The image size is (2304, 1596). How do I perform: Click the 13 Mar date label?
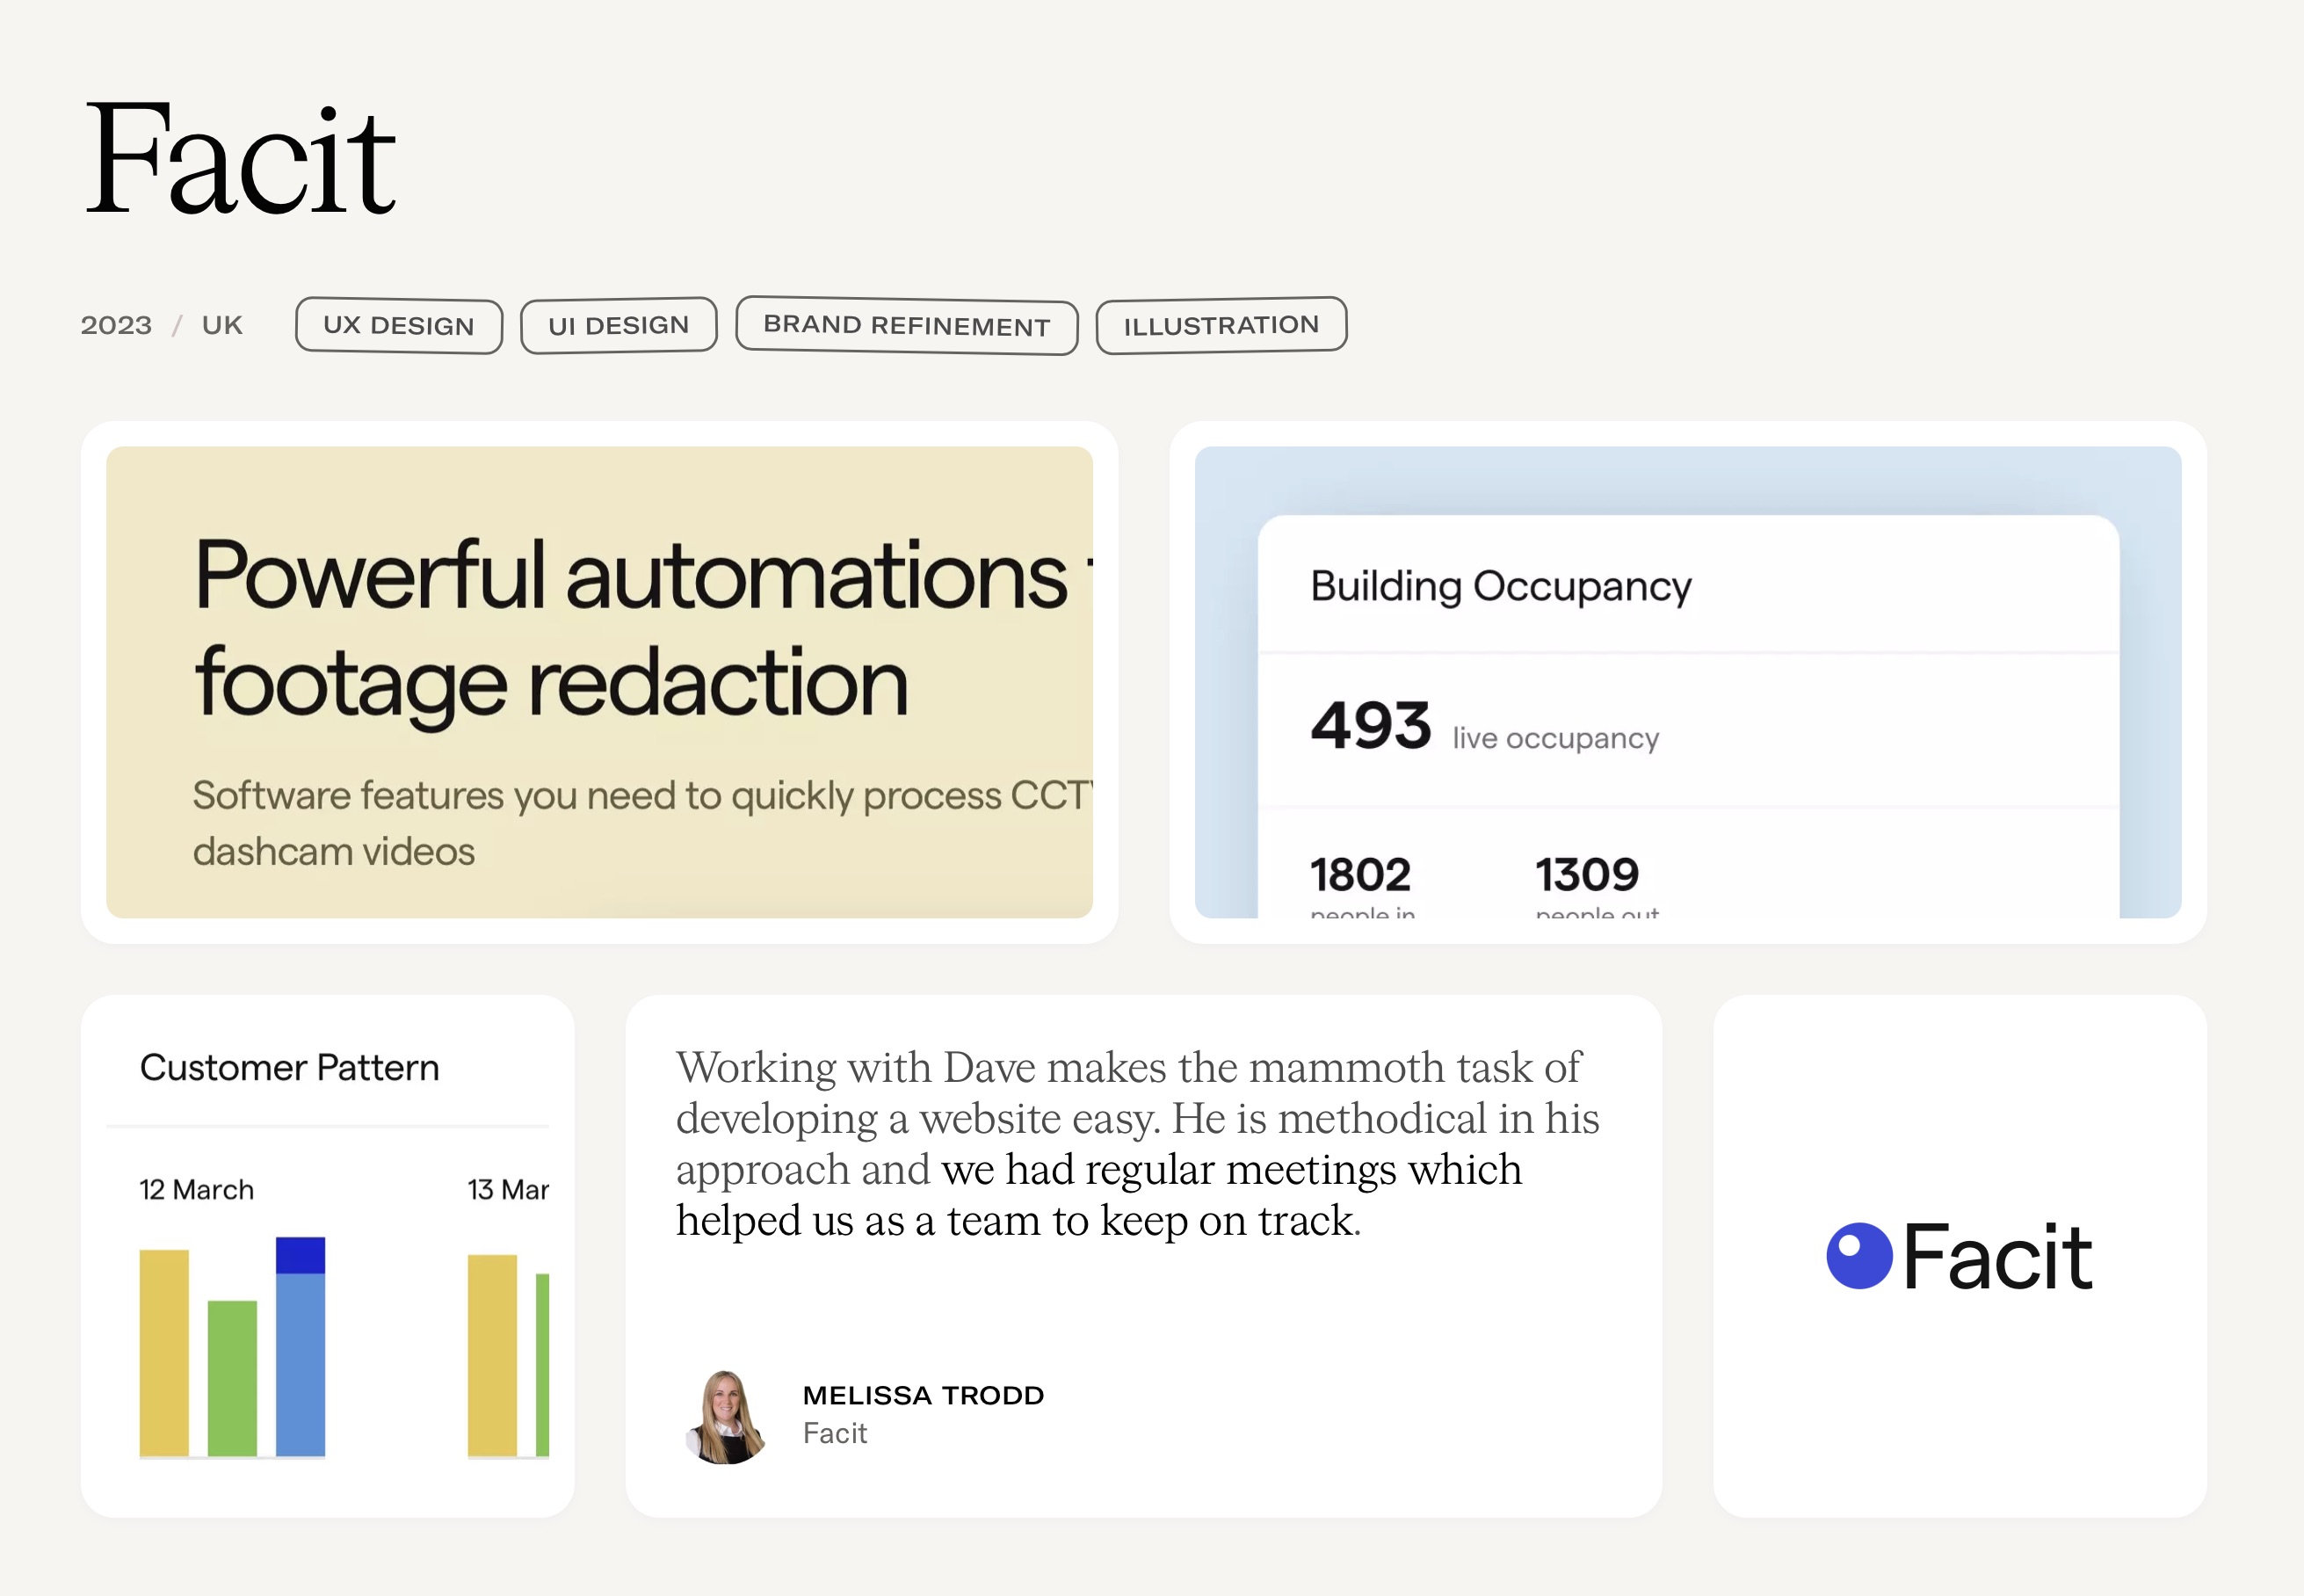coord(508,1190)
